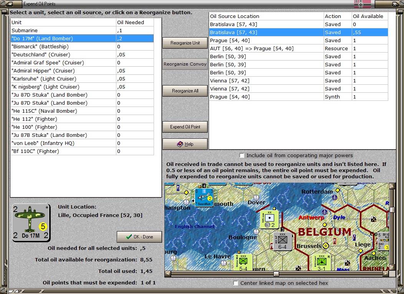Select "He 115C" (Naval Bomber) row
This screenshot has height=294, width=404.
tap(82, 111)
